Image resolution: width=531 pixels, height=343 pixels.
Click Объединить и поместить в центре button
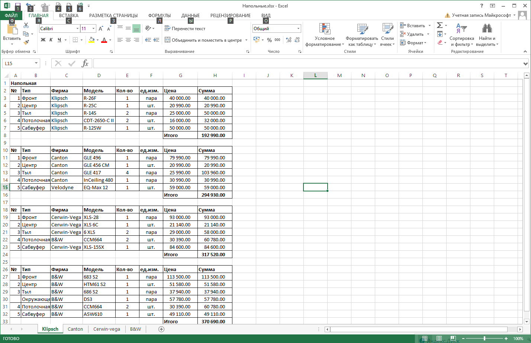pos(204,40)
